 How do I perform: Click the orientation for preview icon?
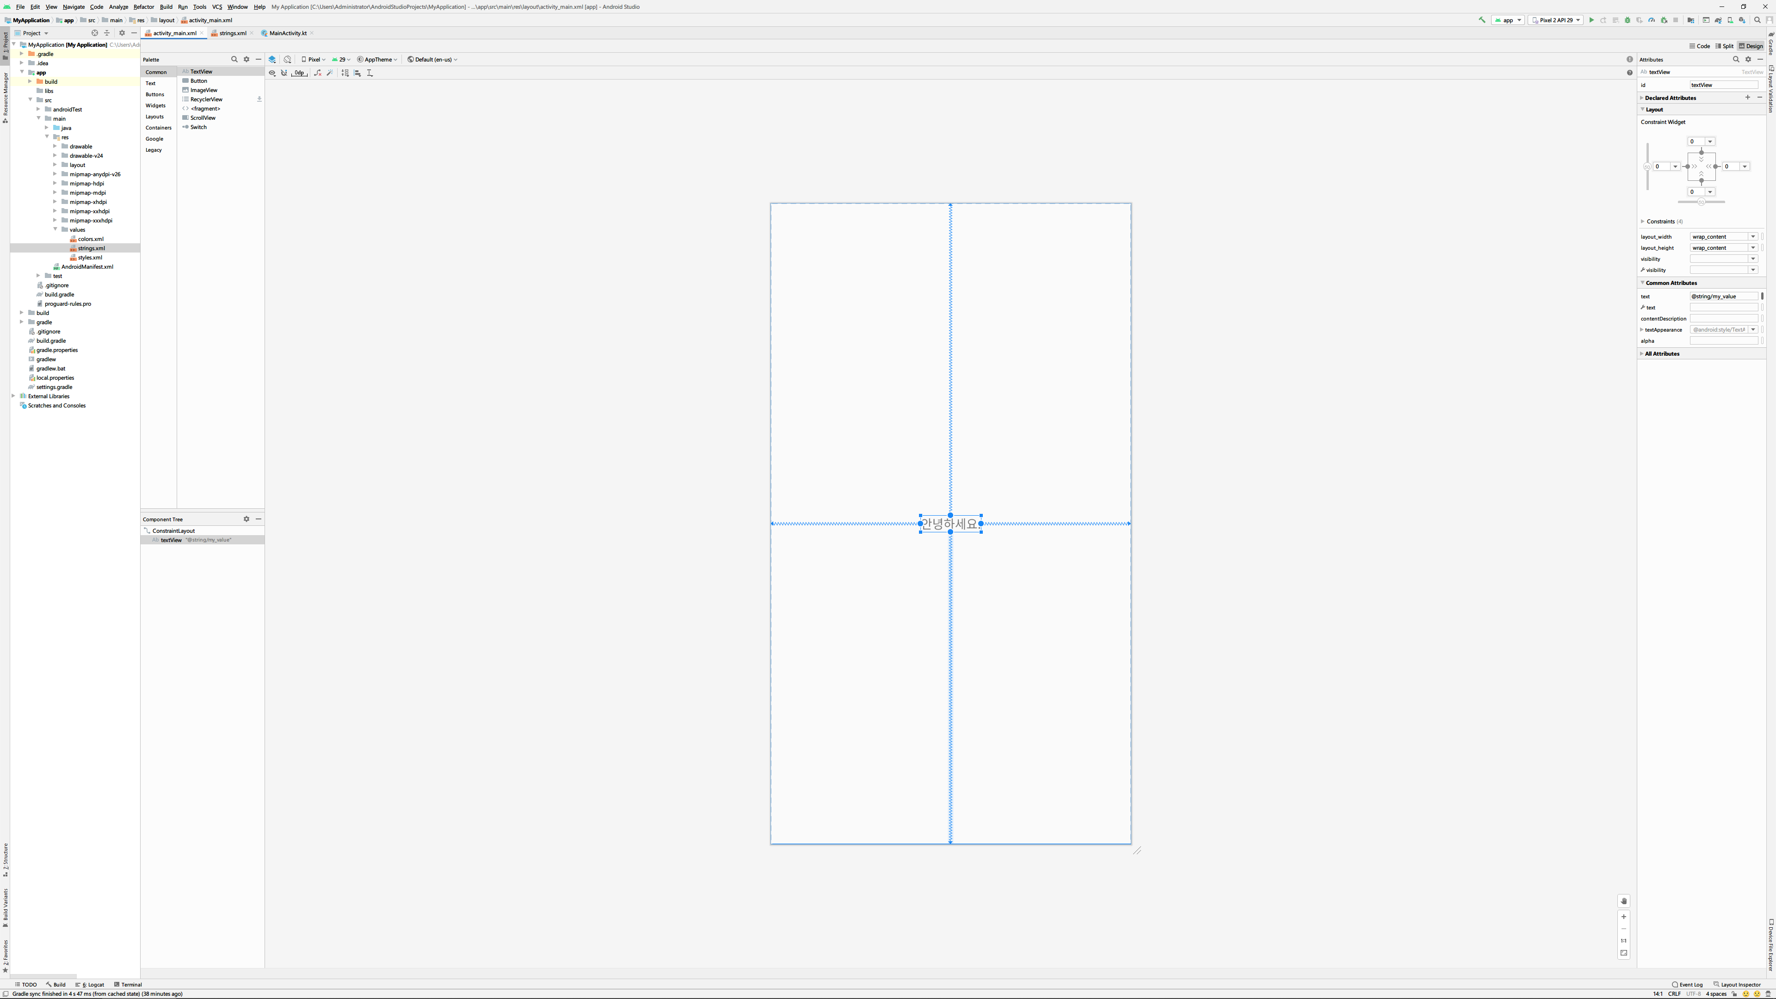click(x=288, y=59)
